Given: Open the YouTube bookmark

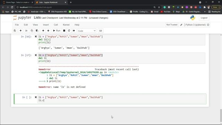Looking at the screenshot, I should 165,11.
